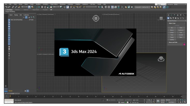The image size is (190, 106).
Task: Open the Modifiers menu
Action: 38,4
